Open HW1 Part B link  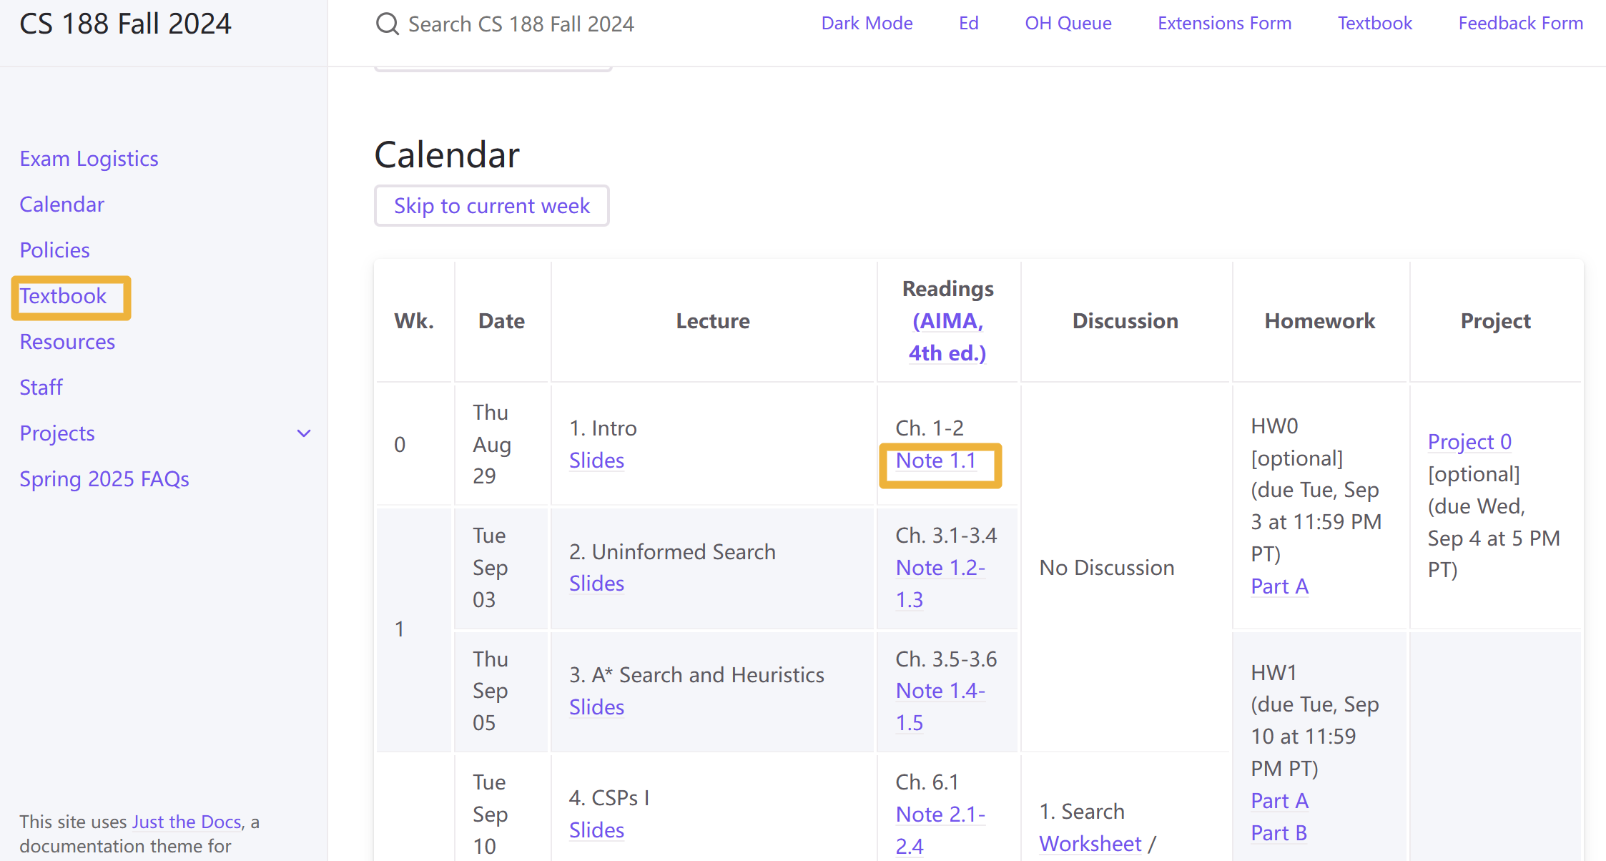coord(1279,833)
